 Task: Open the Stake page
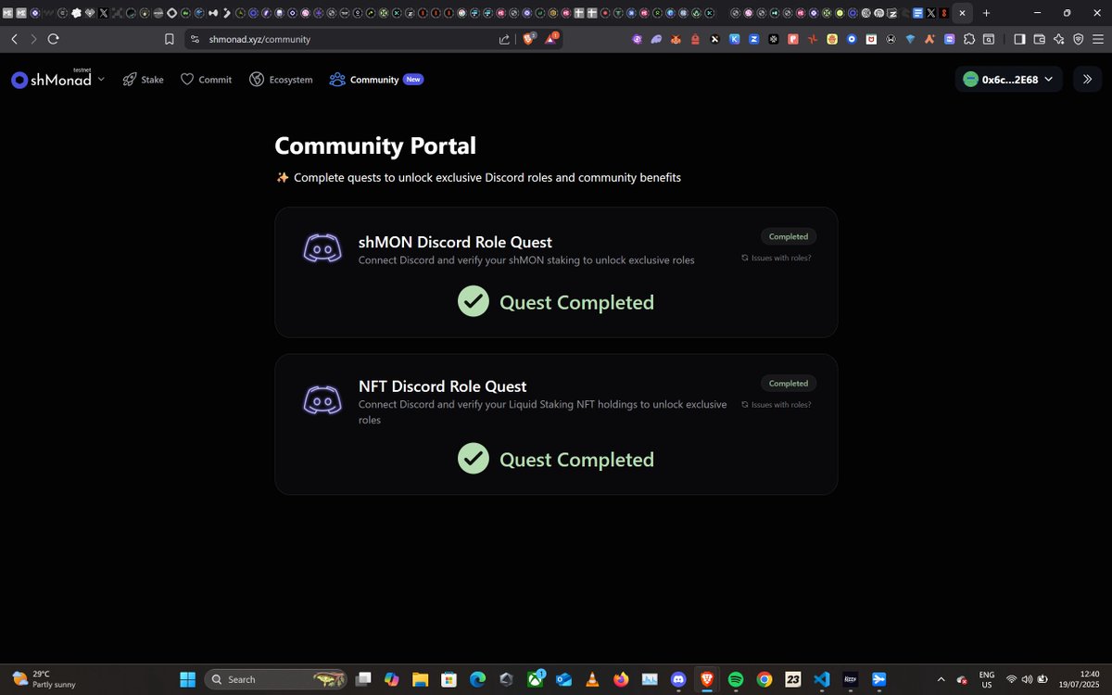tap(143, 80)
